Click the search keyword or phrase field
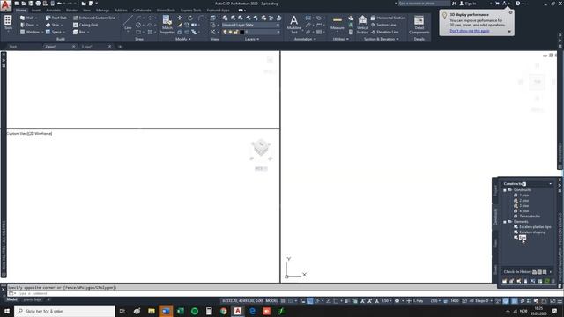This screenshot has width=564, height=317. click(x=423, y=4)
